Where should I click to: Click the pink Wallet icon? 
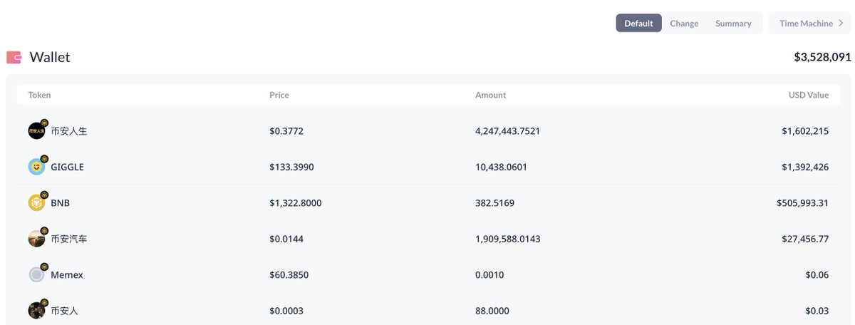pyautogui.click(x=14, y=58)
